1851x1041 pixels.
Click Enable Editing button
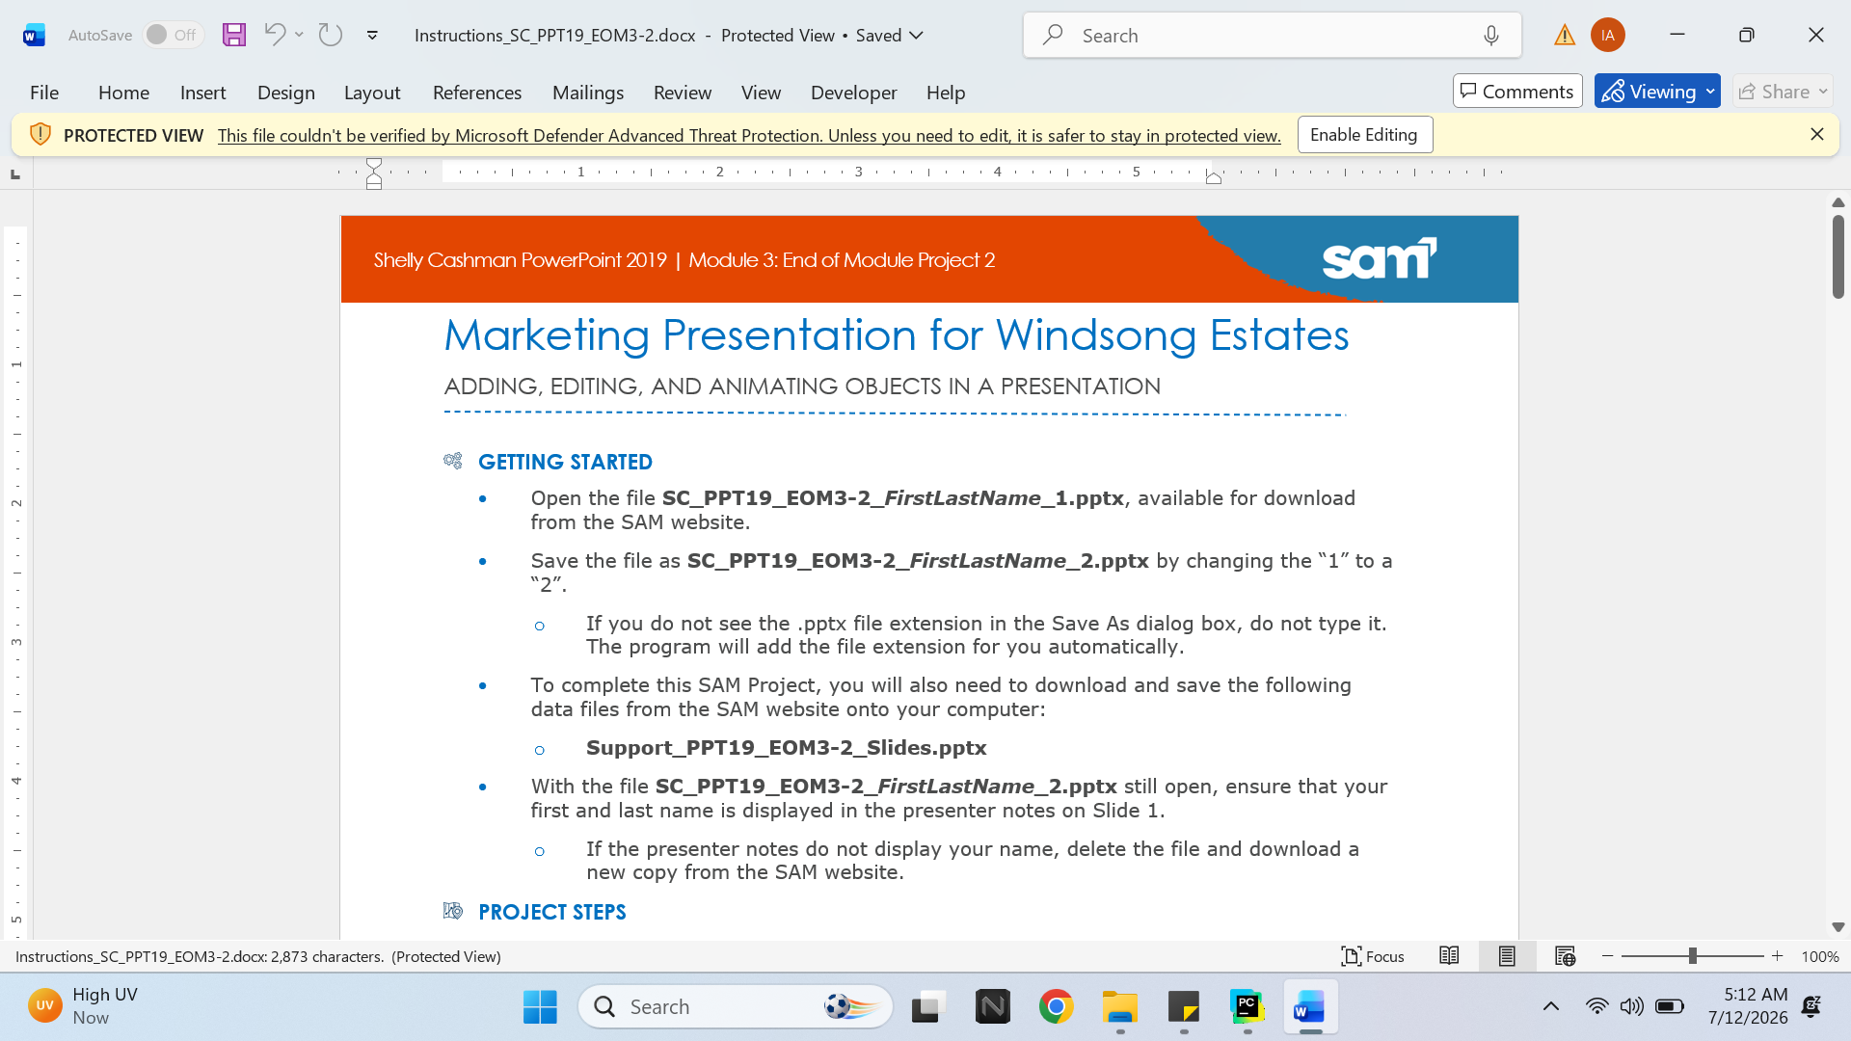[x=1364, y=135]
